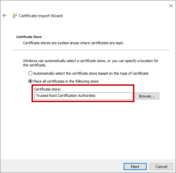Click the 'Certificate Import Wizard' title text
The height and width of the screenshot is (173, 176).
41,16
